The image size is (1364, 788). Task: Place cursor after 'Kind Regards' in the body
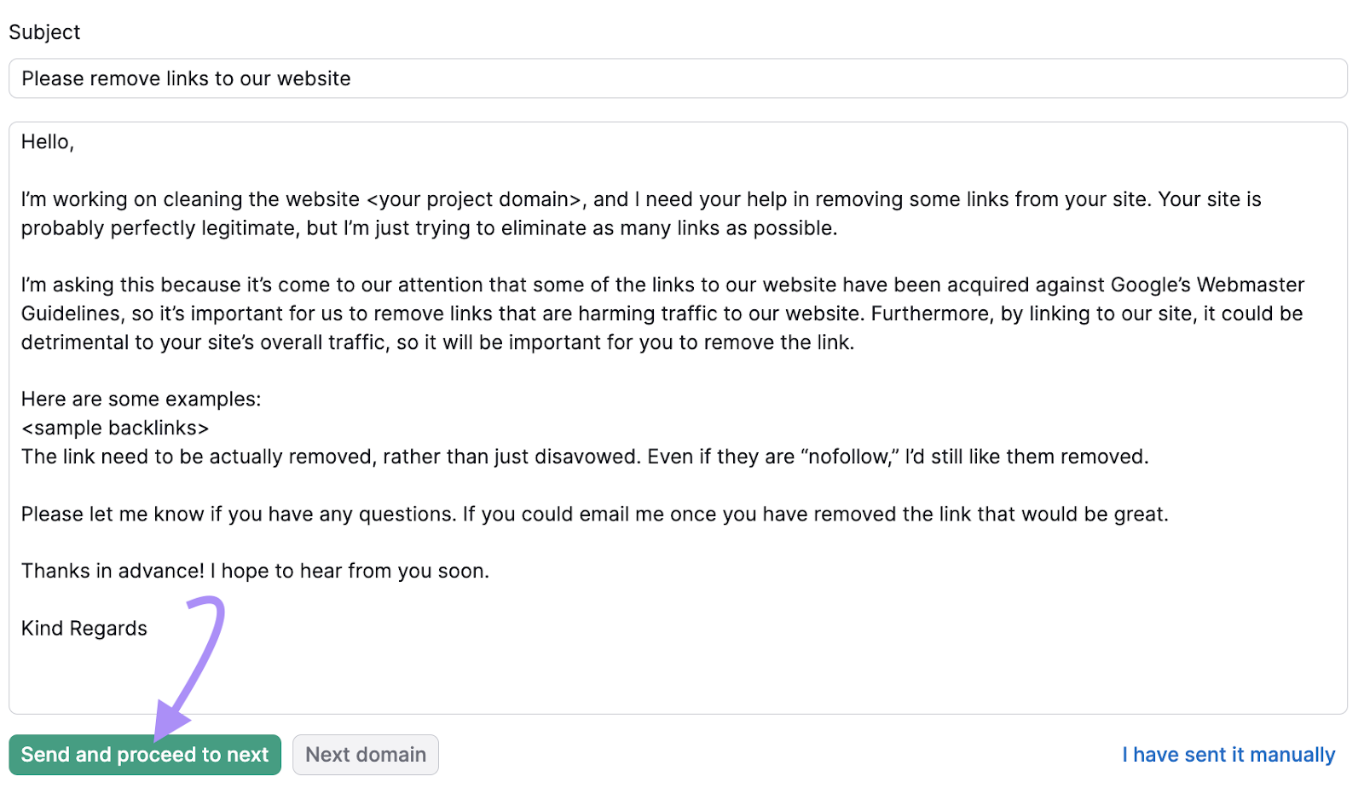pyautogui.click(x=147, y=628)
